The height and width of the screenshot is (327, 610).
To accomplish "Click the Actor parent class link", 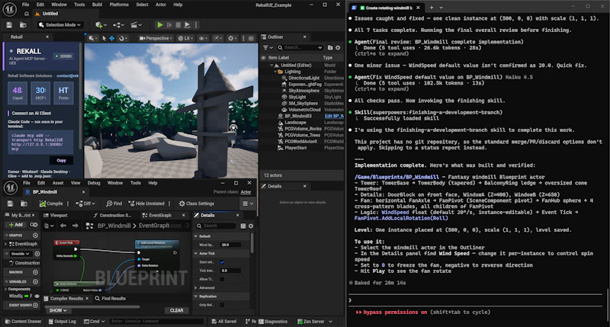I will 246,191.
